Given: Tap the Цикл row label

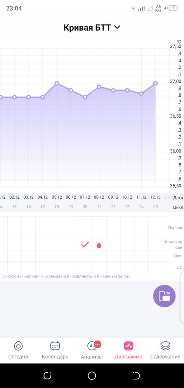Looking at the screenshot, I should coord(178,207).
